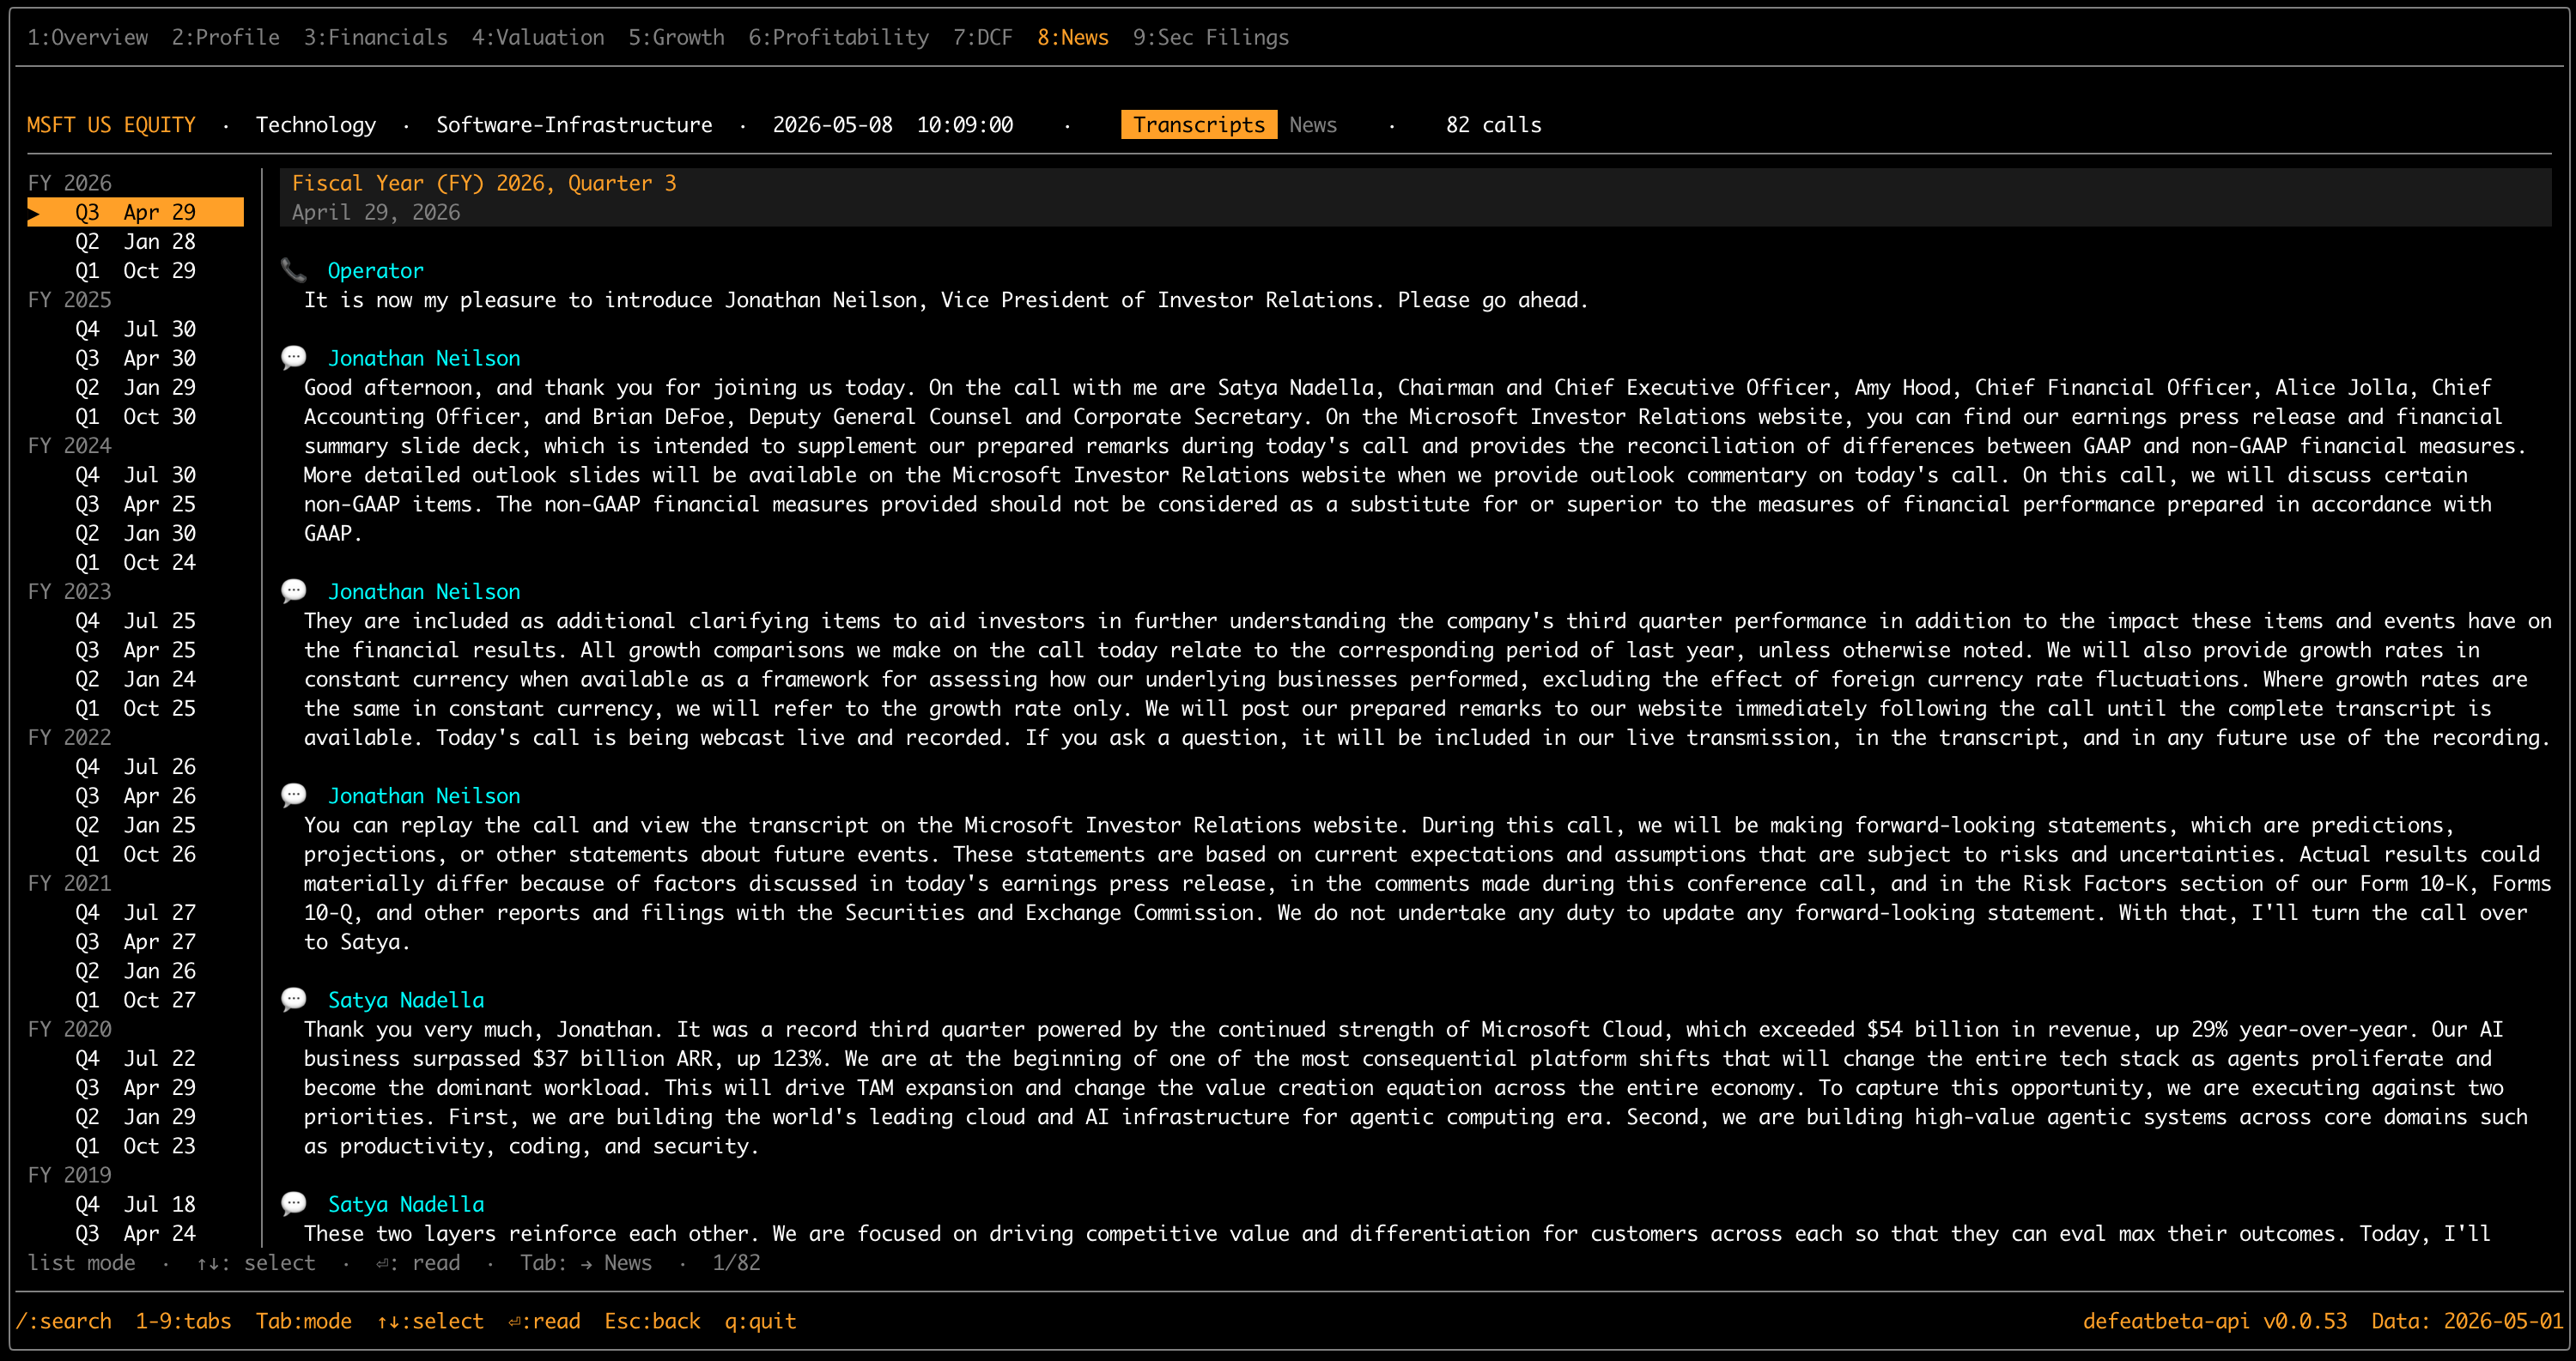The image size is (2576, 1361).
Task: Select the FY 2025 Q4 Jul 30 call
Action: coord(135,329)
